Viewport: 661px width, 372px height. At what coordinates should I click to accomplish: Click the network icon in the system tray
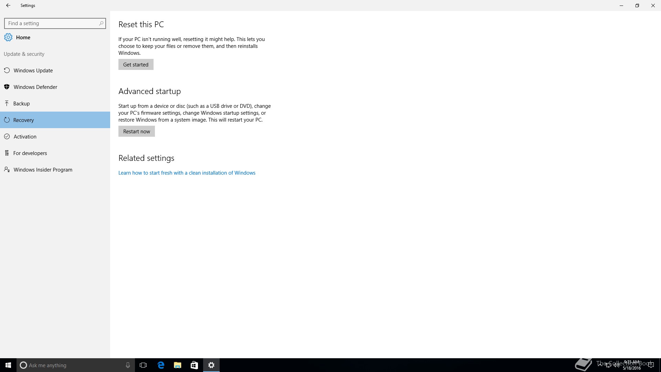(x=608, y=365)
